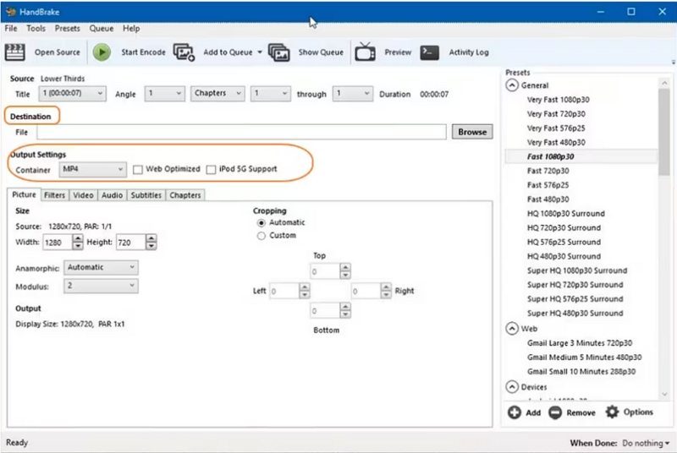Switch to the Video tab
Viewport: 677px width, 453px height.
(83, 195)
